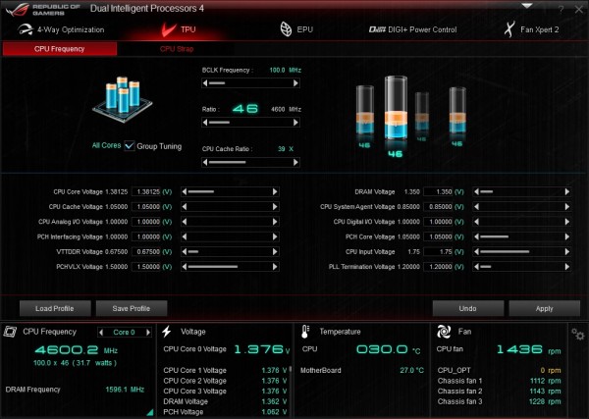Click the CPU Core Voltage input field
The height and width of the screenshot is (419, 589).
coord(146,192)
